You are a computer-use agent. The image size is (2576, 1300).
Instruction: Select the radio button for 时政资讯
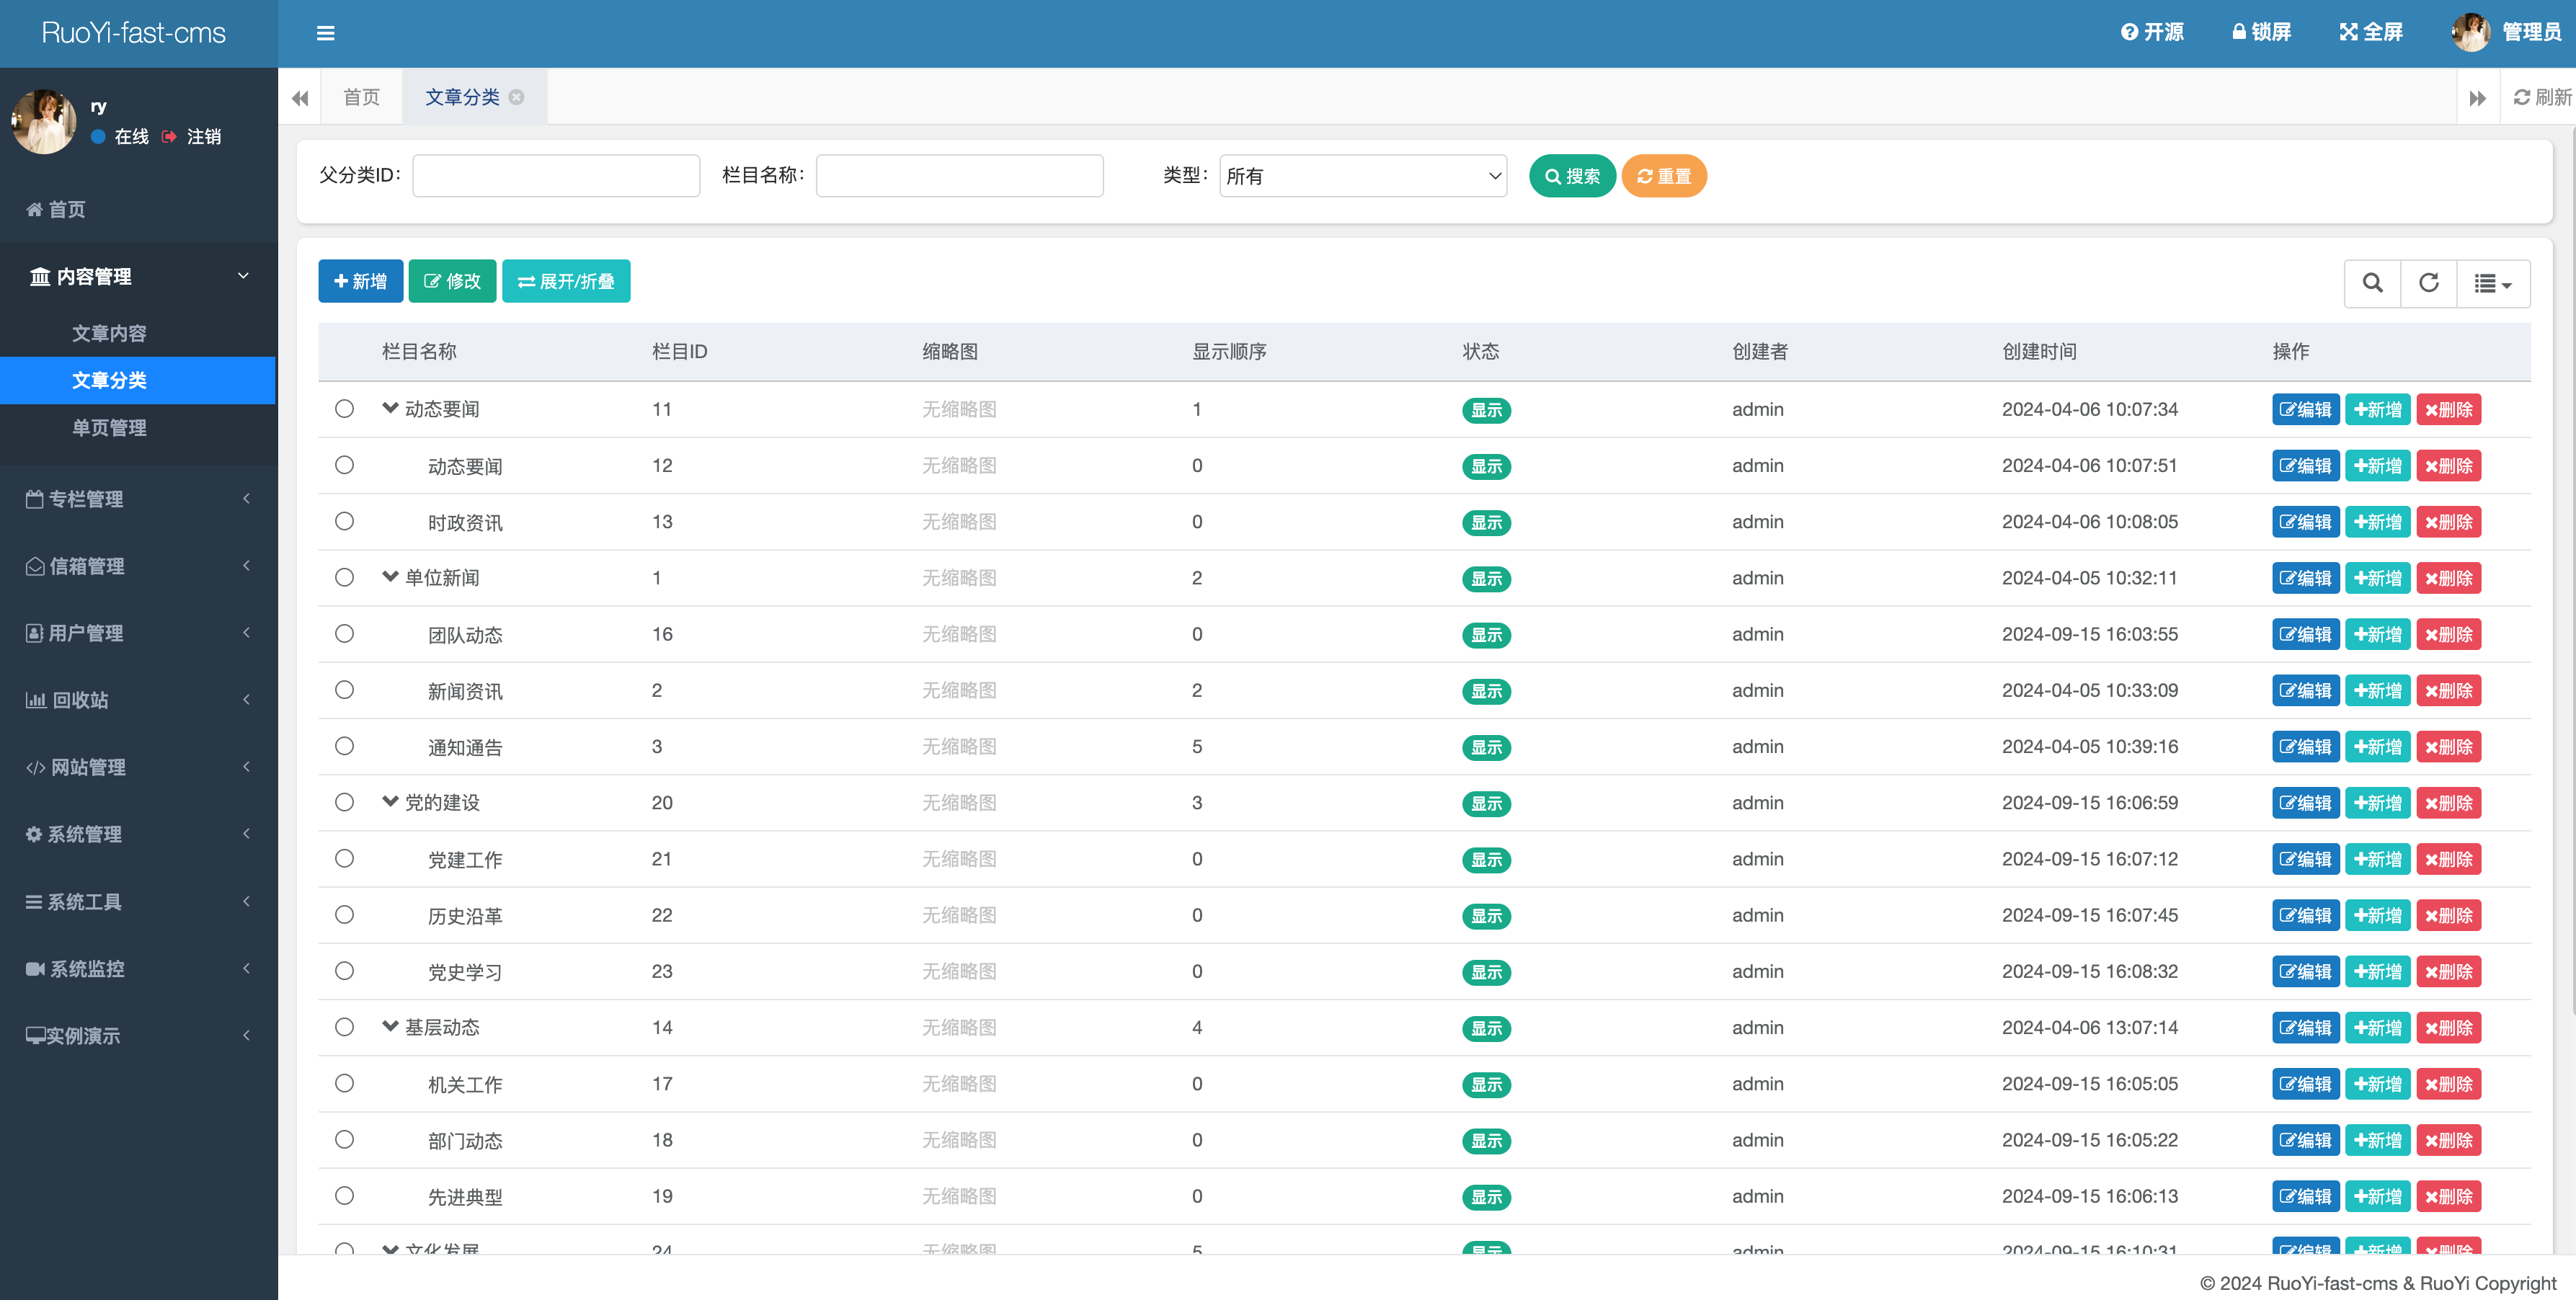344,521
